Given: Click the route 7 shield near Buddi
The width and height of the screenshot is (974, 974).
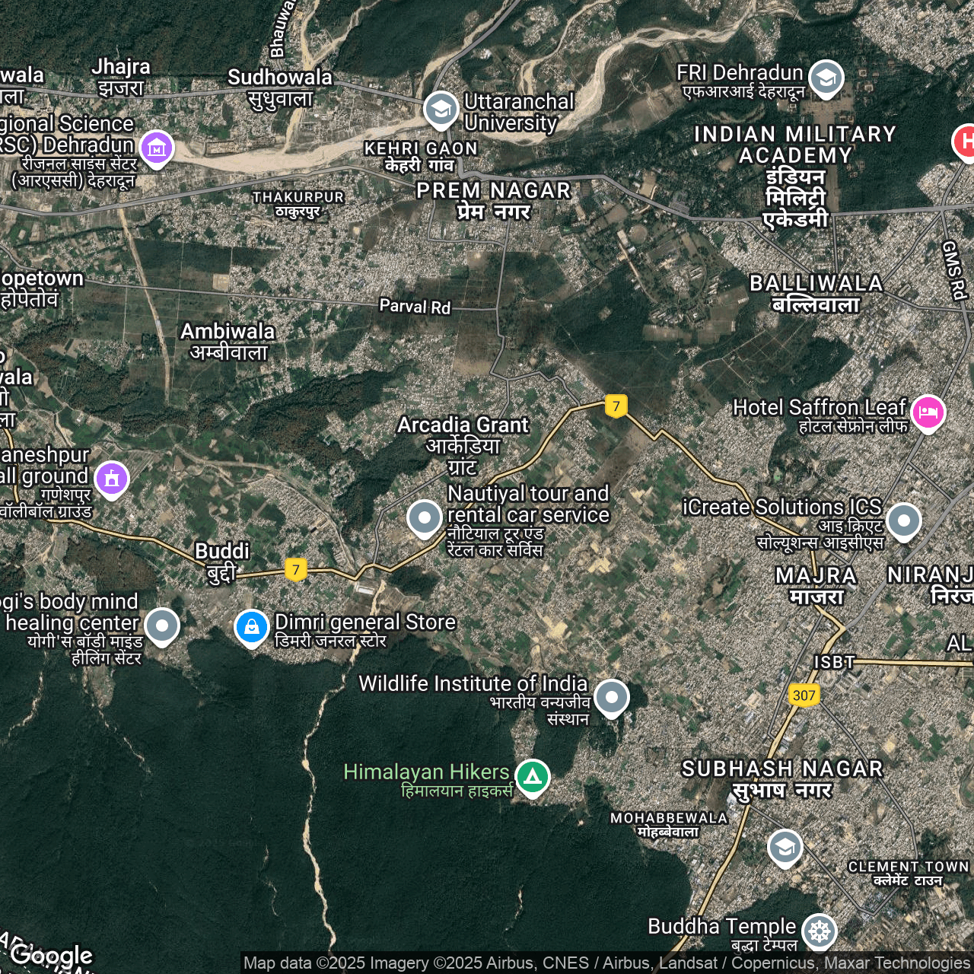Looking at the screenshot, I should 296,569.
